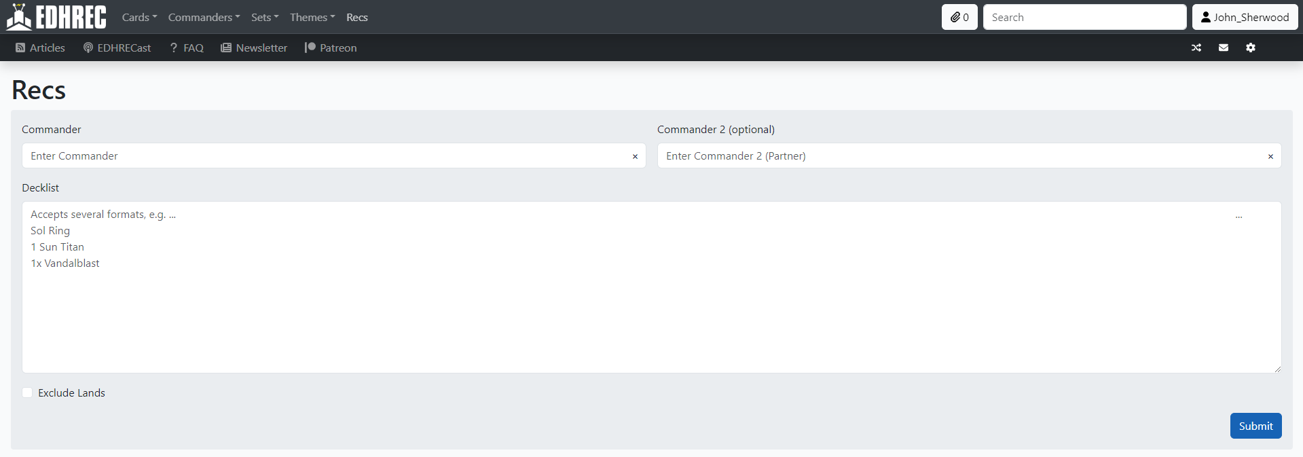This screenshot has height=457, width=1303.
Task: Open the John_Sherwood account button
Action: tap(1245, 17)
